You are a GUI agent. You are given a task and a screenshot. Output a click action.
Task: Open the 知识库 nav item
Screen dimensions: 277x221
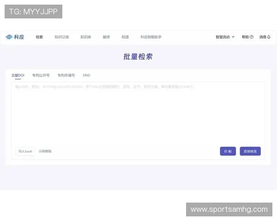click(85, 37)
